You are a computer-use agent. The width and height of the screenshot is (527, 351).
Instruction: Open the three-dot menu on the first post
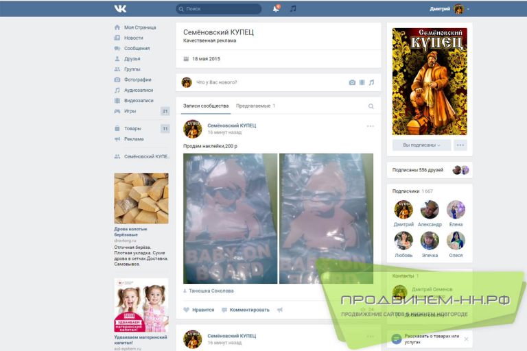point(371,126)
